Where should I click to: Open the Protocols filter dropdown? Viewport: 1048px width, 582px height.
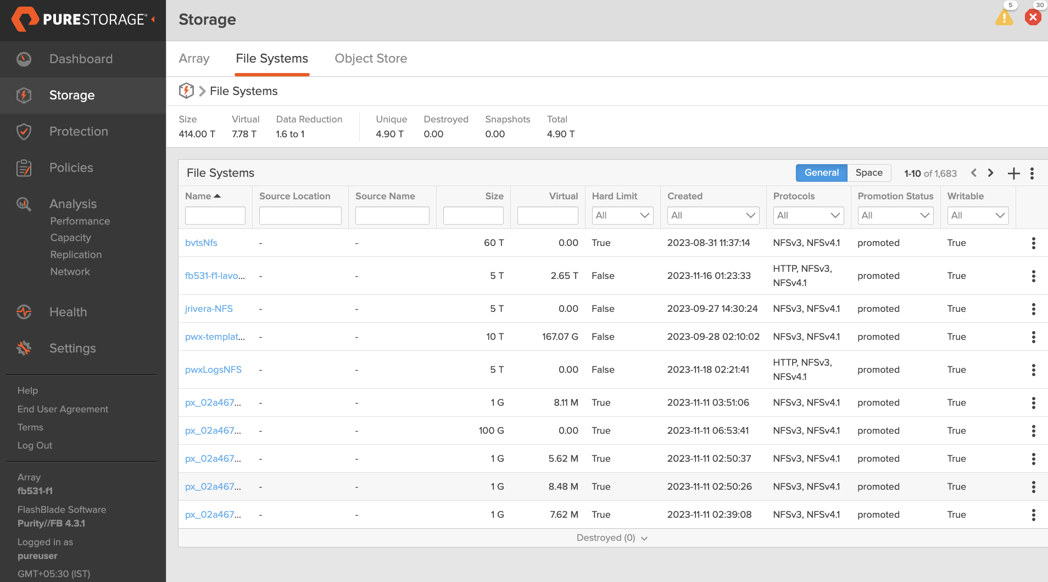click(809, 215)
